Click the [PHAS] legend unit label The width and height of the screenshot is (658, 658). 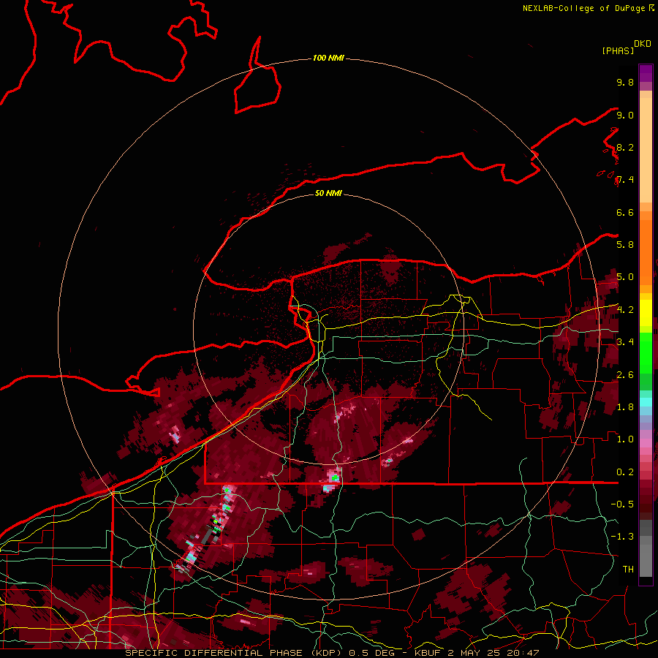tap(618, 51)
